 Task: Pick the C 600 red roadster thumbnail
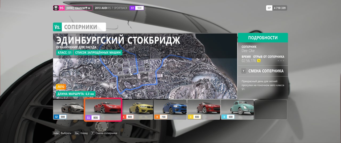[204, 110]
